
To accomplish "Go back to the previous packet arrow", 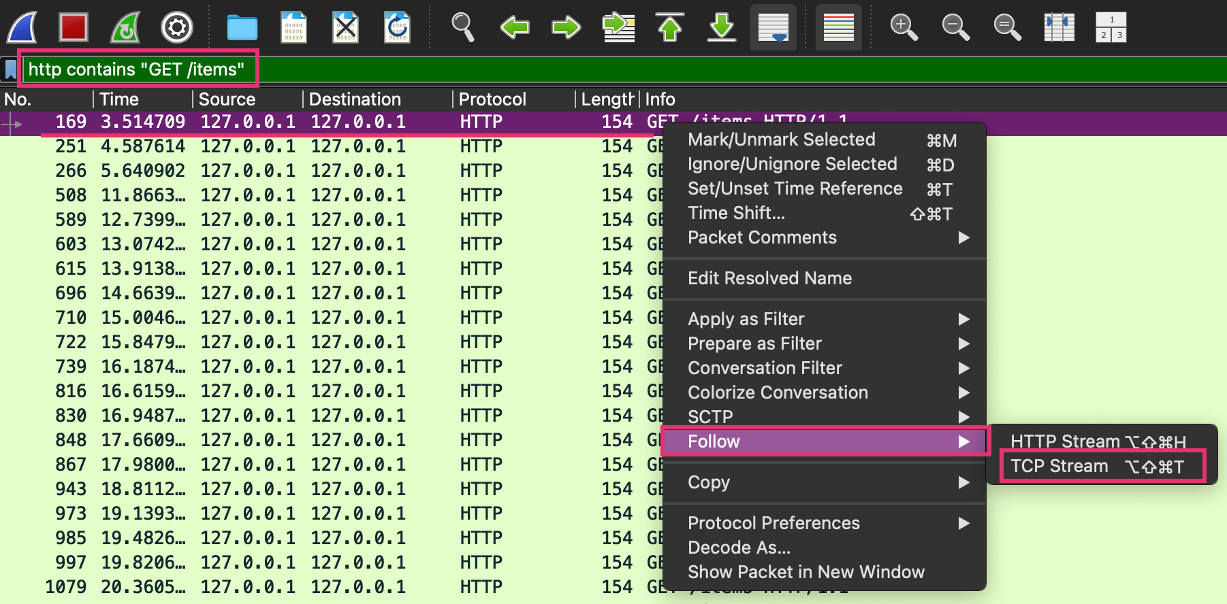I will click(515, 27).
